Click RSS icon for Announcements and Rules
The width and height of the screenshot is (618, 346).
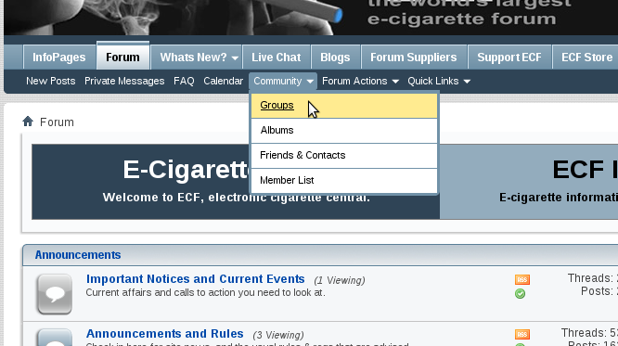point(522,334)
